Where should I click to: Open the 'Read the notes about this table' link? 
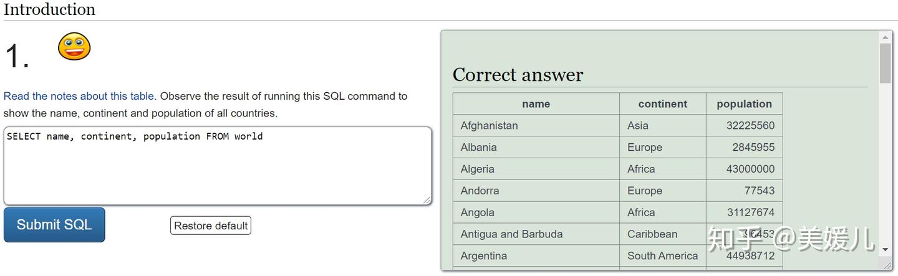pos(80,96)
